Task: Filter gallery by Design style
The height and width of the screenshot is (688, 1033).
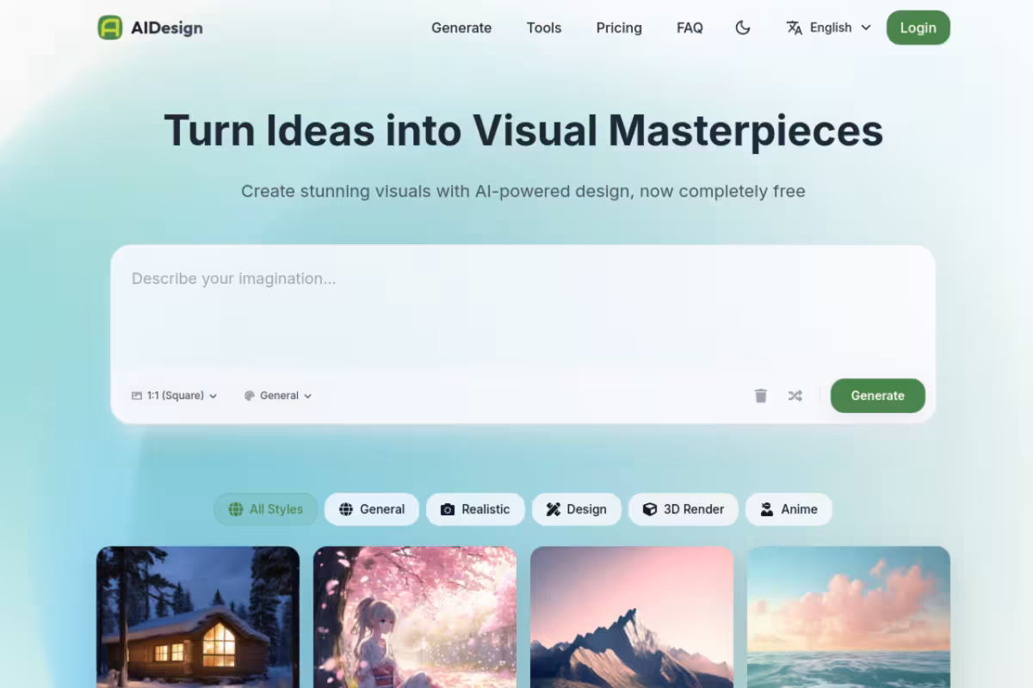Action: (x=576, y=509)
